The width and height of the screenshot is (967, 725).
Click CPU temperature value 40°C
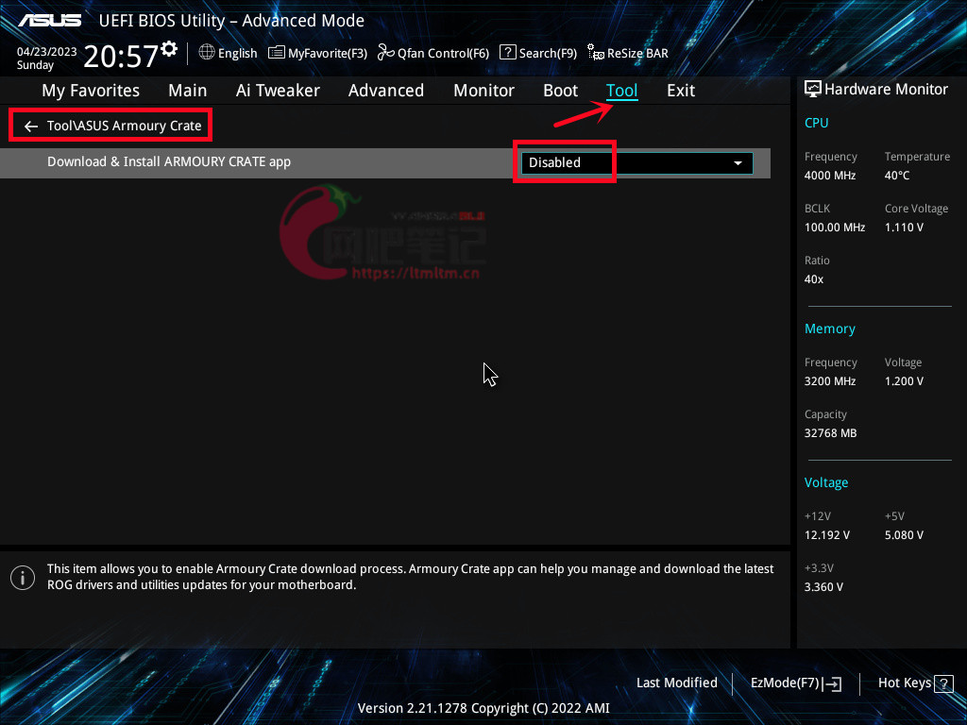(897, 176)
